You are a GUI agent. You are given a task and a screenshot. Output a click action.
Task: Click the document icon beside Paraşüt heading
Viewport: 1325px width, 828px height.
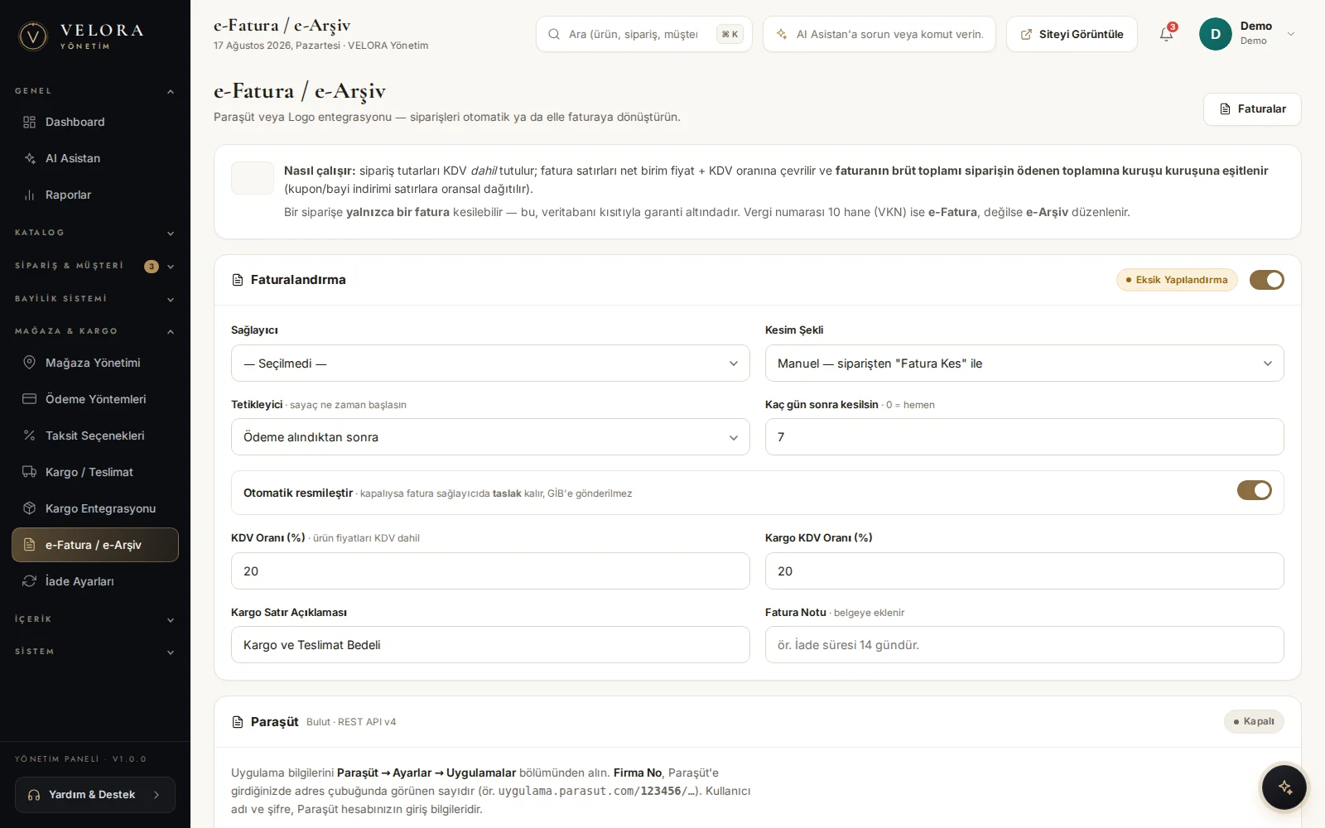238,722
